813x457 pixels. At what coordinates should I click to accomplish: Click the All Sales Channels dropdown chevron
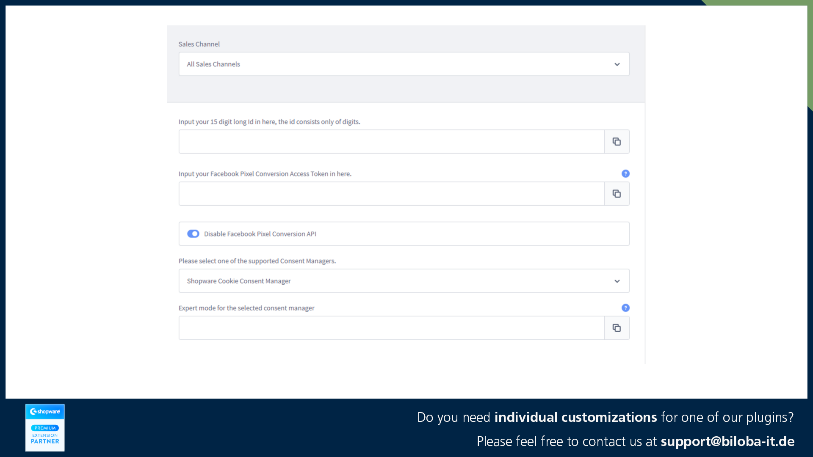click(x=617, y=63)
